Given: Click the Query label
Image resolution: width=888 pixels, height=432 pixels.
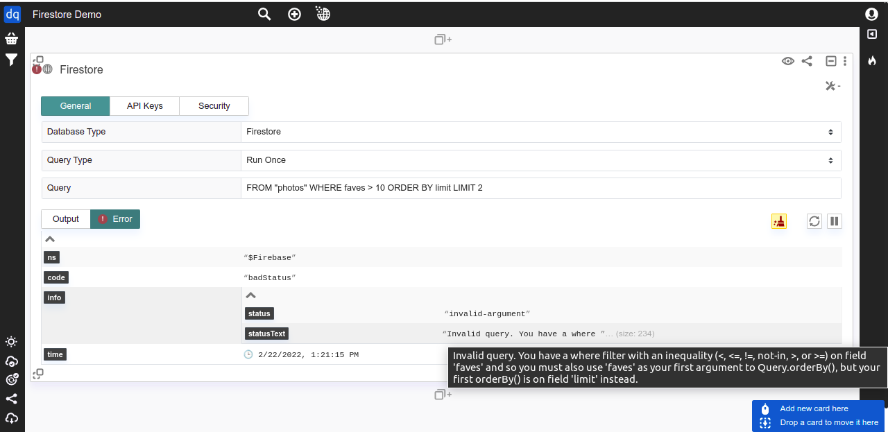Looking at the screenshot, I should [x=59, y=188].
